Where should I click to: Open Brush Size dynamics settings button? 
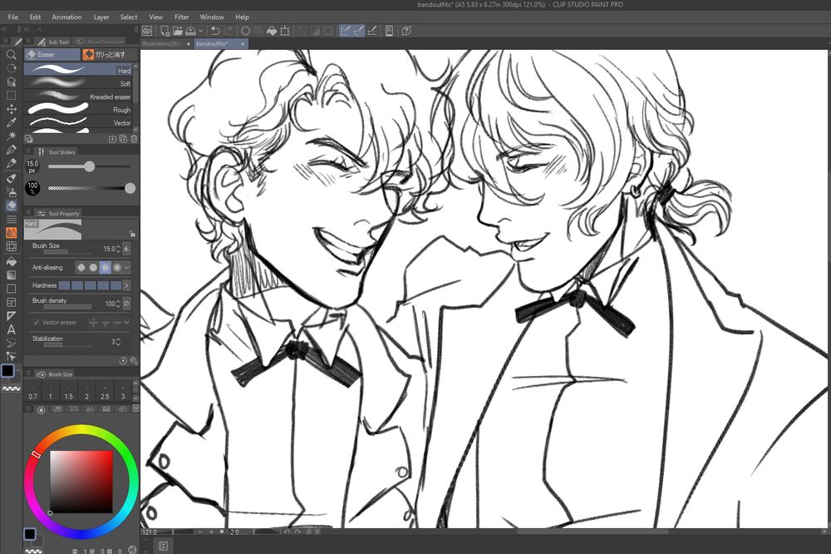click(126, 249)
